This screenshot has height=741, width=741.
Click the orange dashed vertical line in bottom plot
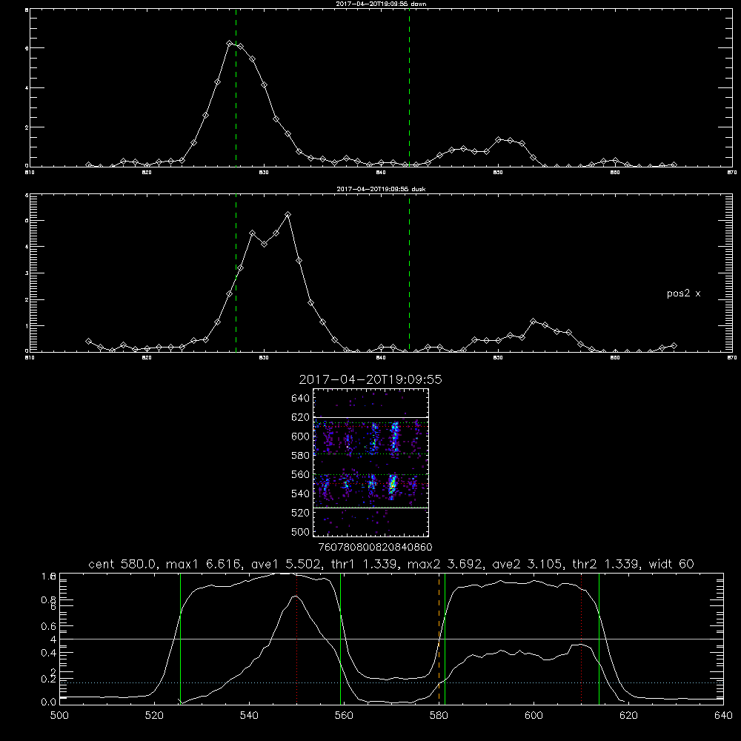(x=439, y=639)
